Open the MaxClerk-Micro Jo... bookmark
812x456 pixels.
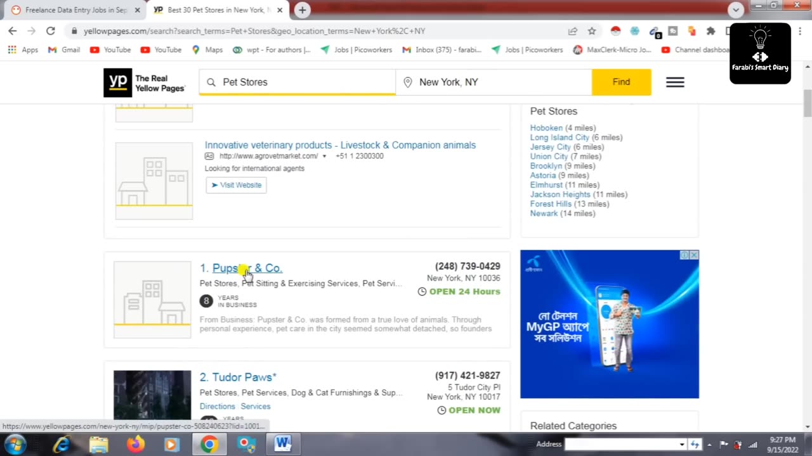click(612, 49)
